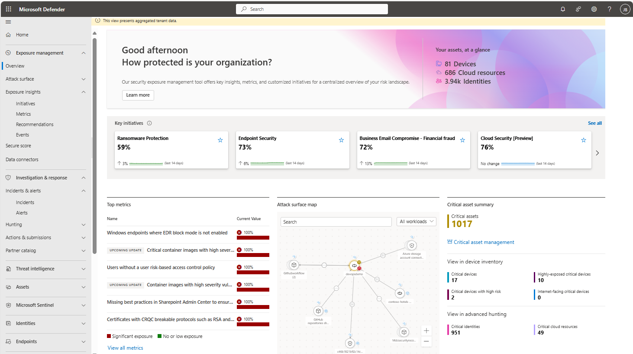Go to Secure score in navigation
633x354 pixels.
tap(18, 146)
